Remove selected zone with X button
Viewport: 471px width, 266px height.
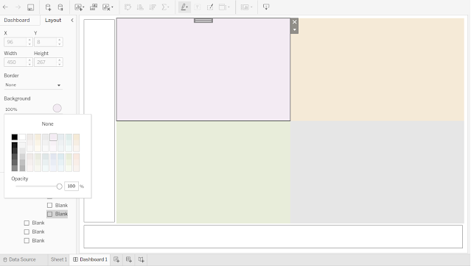[x=294, y=22]
